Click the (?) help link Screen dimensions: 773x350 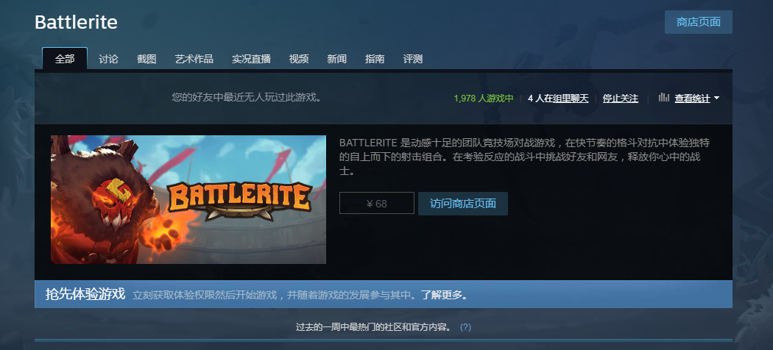(465, 327)
